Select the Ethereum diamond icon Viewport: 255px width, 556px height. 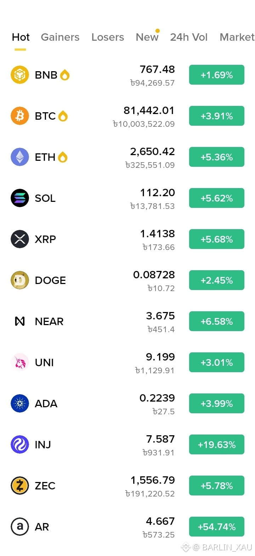point(20,157)
